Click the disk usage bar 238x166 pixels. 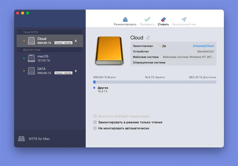pos(155,82)
